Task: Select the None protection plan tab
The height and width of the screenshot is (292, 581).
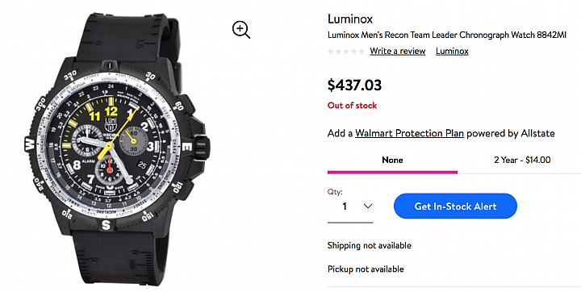Action: pos(392,160)
